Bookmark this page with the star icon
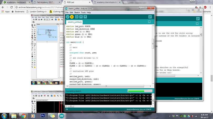This screenshot has width=213, height=119. tap(200, 7)
